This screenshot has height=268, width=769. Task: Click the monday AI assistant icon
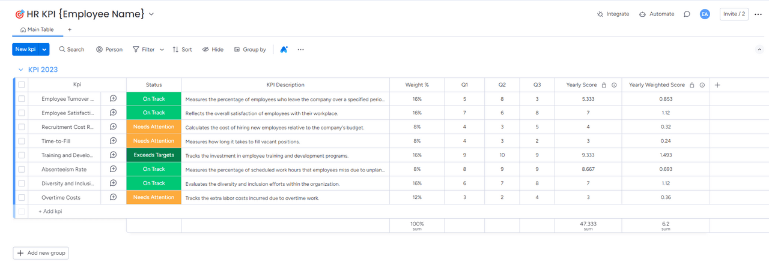pyautogui.click(x=284, y=50)
